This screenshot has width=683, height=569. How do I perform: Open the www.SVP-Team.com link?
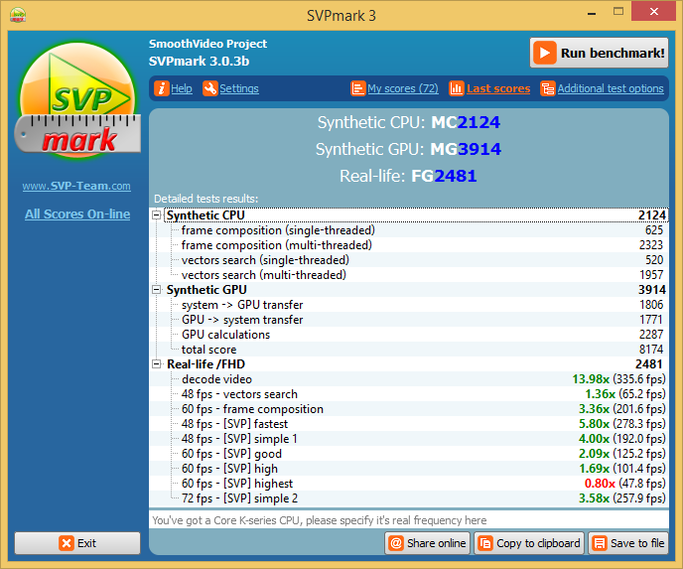[76, 186]
